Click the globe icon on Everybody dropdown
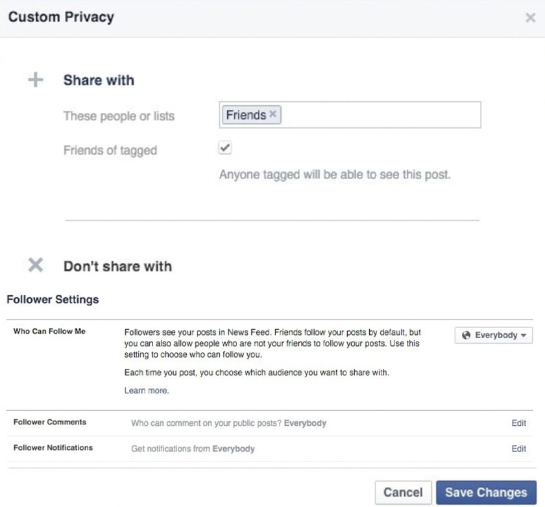The width and height of the screenshot is (545, 507). click(466, 336)
